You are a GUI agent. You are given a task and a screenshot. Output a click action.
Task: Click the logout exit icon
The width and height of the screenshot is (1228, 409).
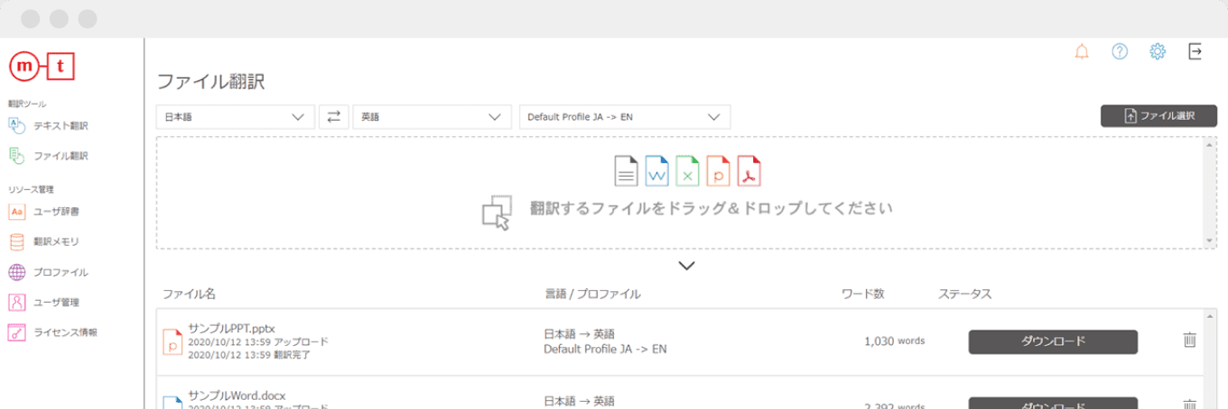point(1195,51)
